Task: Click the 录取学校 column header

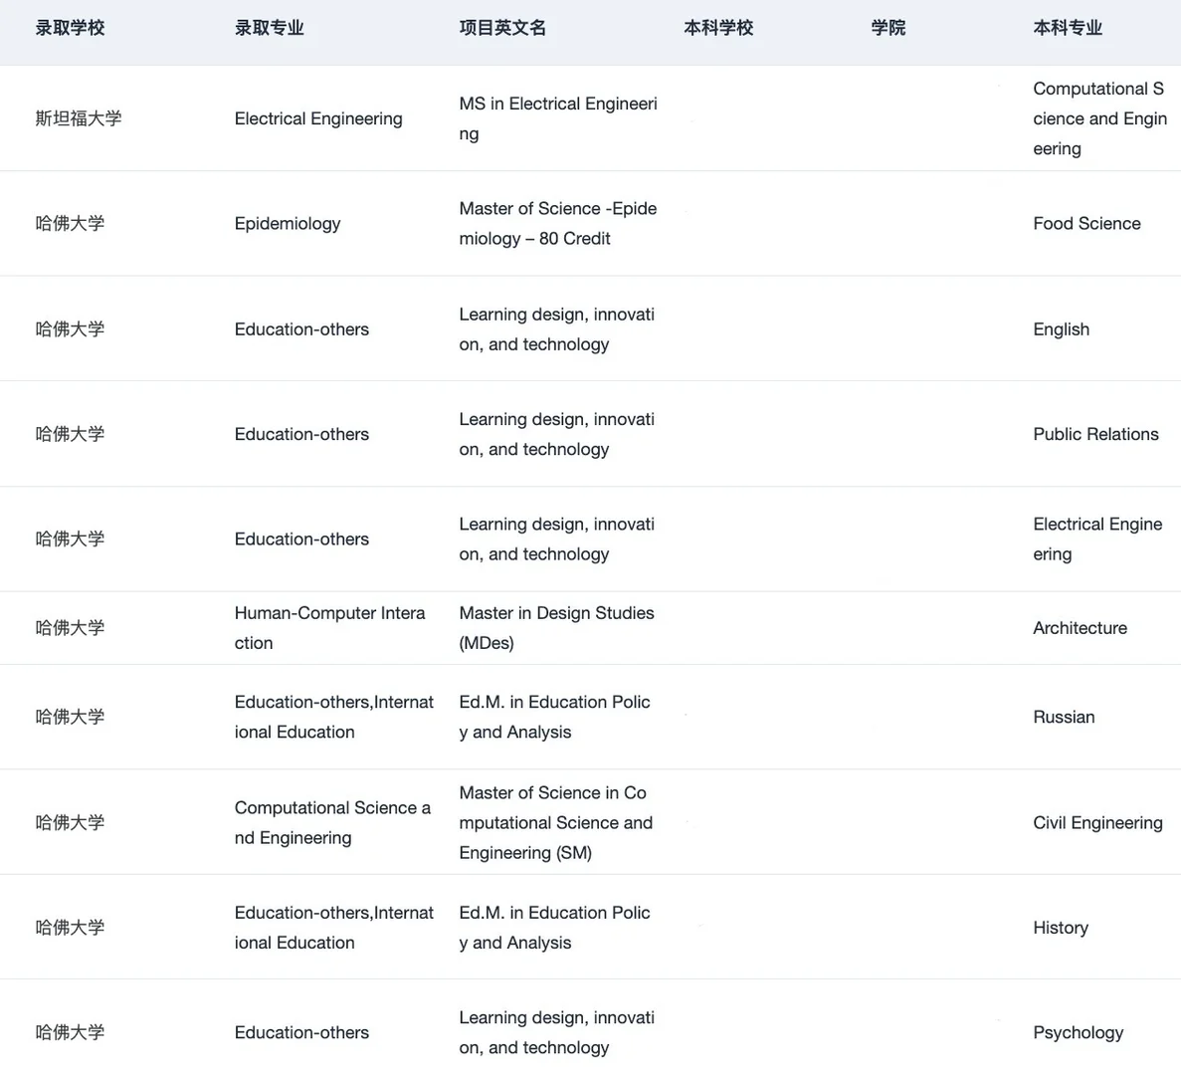Action: 70,28
